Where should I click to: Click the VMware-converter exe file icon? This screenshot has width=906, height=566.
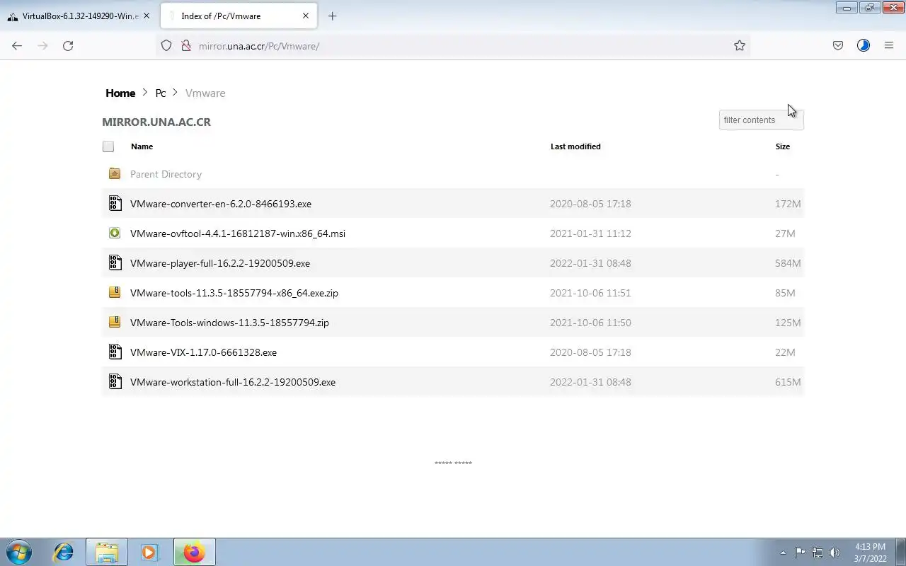pyautogui.click(x=115, y=204)
